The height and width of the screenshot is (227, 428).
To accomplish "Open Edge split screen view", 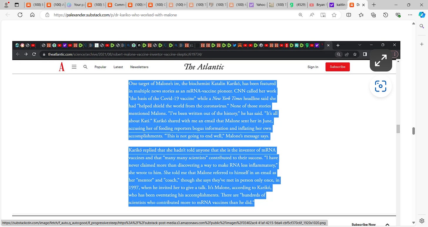I will click(x=349, y=15).
